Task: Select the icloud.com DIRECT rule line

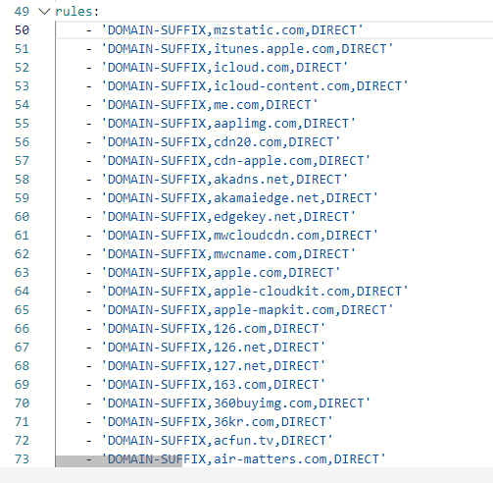Action: (x=224, y=68)
